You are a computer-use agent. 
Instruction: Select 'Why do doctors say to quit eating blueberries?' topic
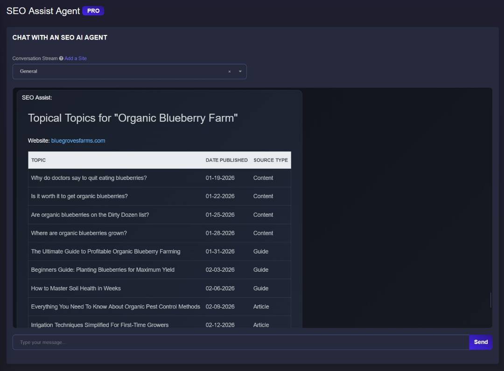89,178
